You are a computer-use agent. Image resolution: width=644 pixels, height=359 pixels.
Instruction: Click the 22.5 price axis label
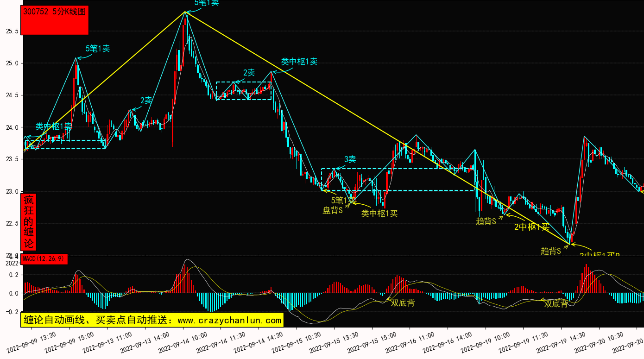(13, 223)
